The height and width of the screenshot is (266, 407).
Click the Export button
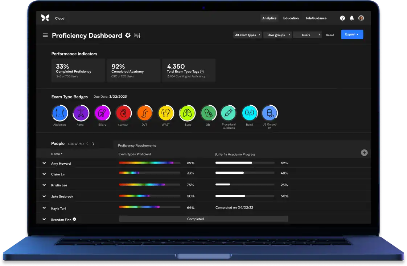pyautogui.click(x=351, y=34)
